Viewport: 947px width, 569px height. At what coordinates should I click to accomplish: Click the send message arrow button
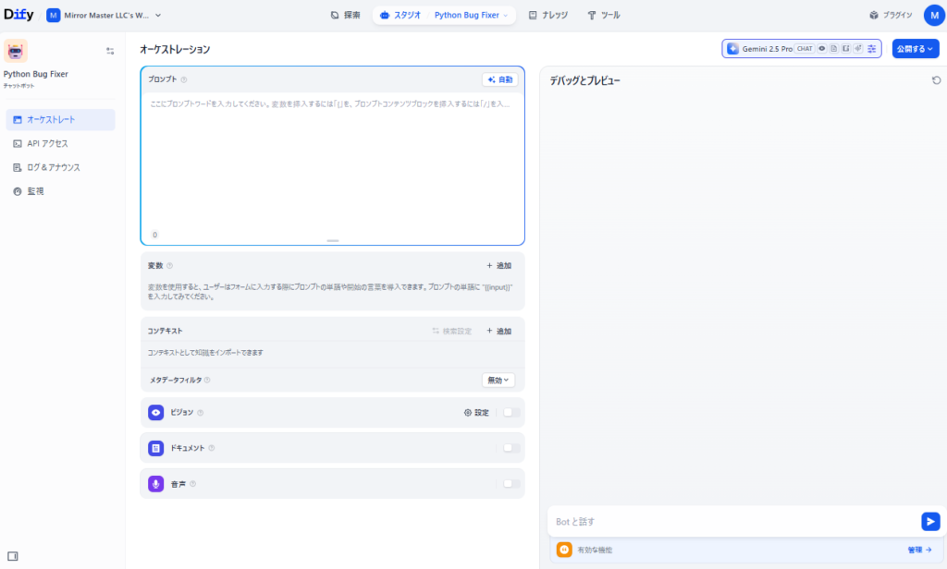click(x=930, y=522)
